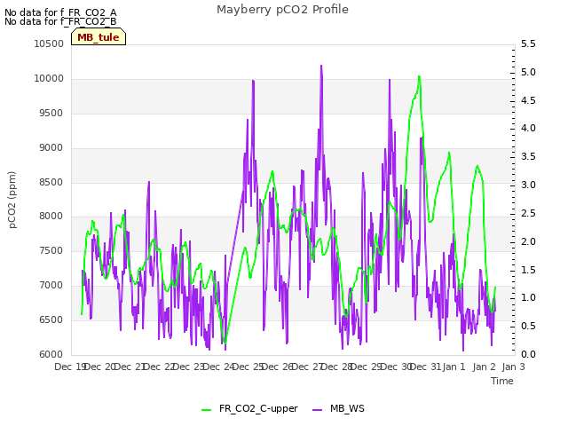
Task: Click the 8000 y-axis tick label
Action: pyautogui.click(x=51, y=217)
